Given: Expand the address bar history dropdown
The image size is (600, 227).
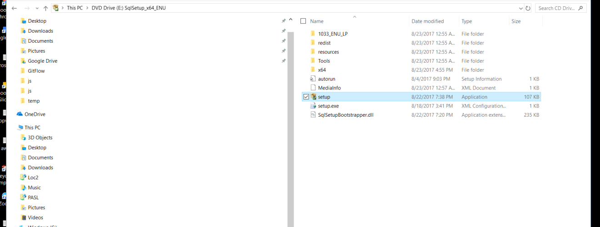Looking at the screenshot, I should pyautogui.click(x=520, y=8).
